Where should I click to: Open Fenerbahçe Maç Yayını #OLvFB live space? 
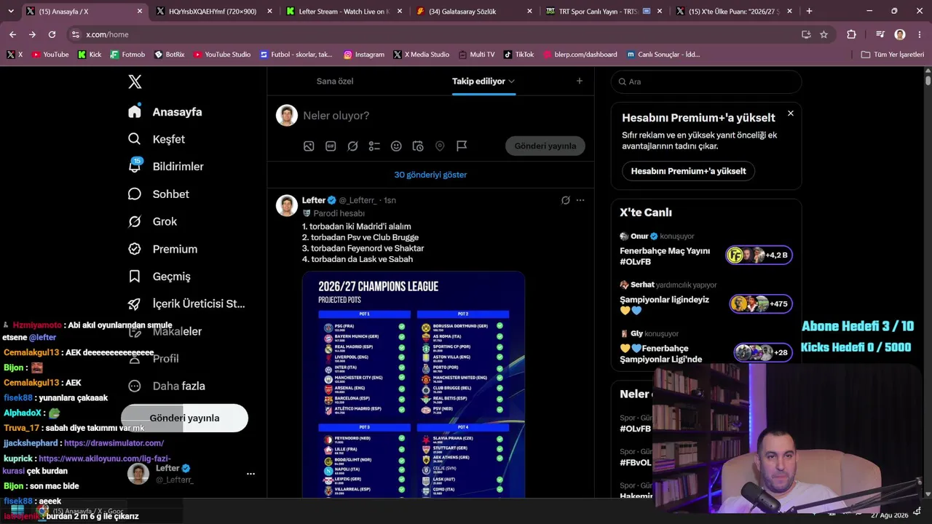pos(706,250)
